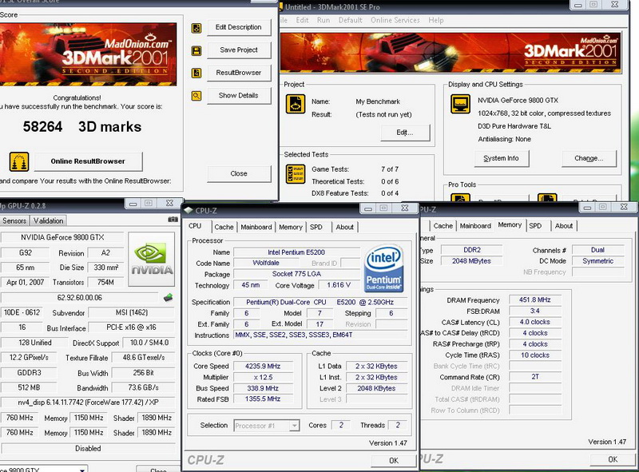Switch to the Cache tab in front CPU-Z

(x=224, y=227)
